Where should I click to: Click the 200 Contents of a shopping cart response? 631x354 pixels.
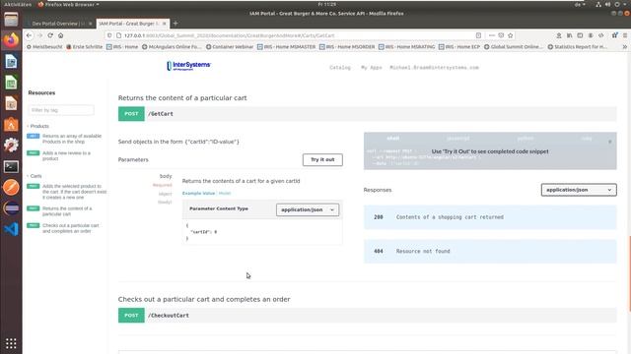[490, 217]
